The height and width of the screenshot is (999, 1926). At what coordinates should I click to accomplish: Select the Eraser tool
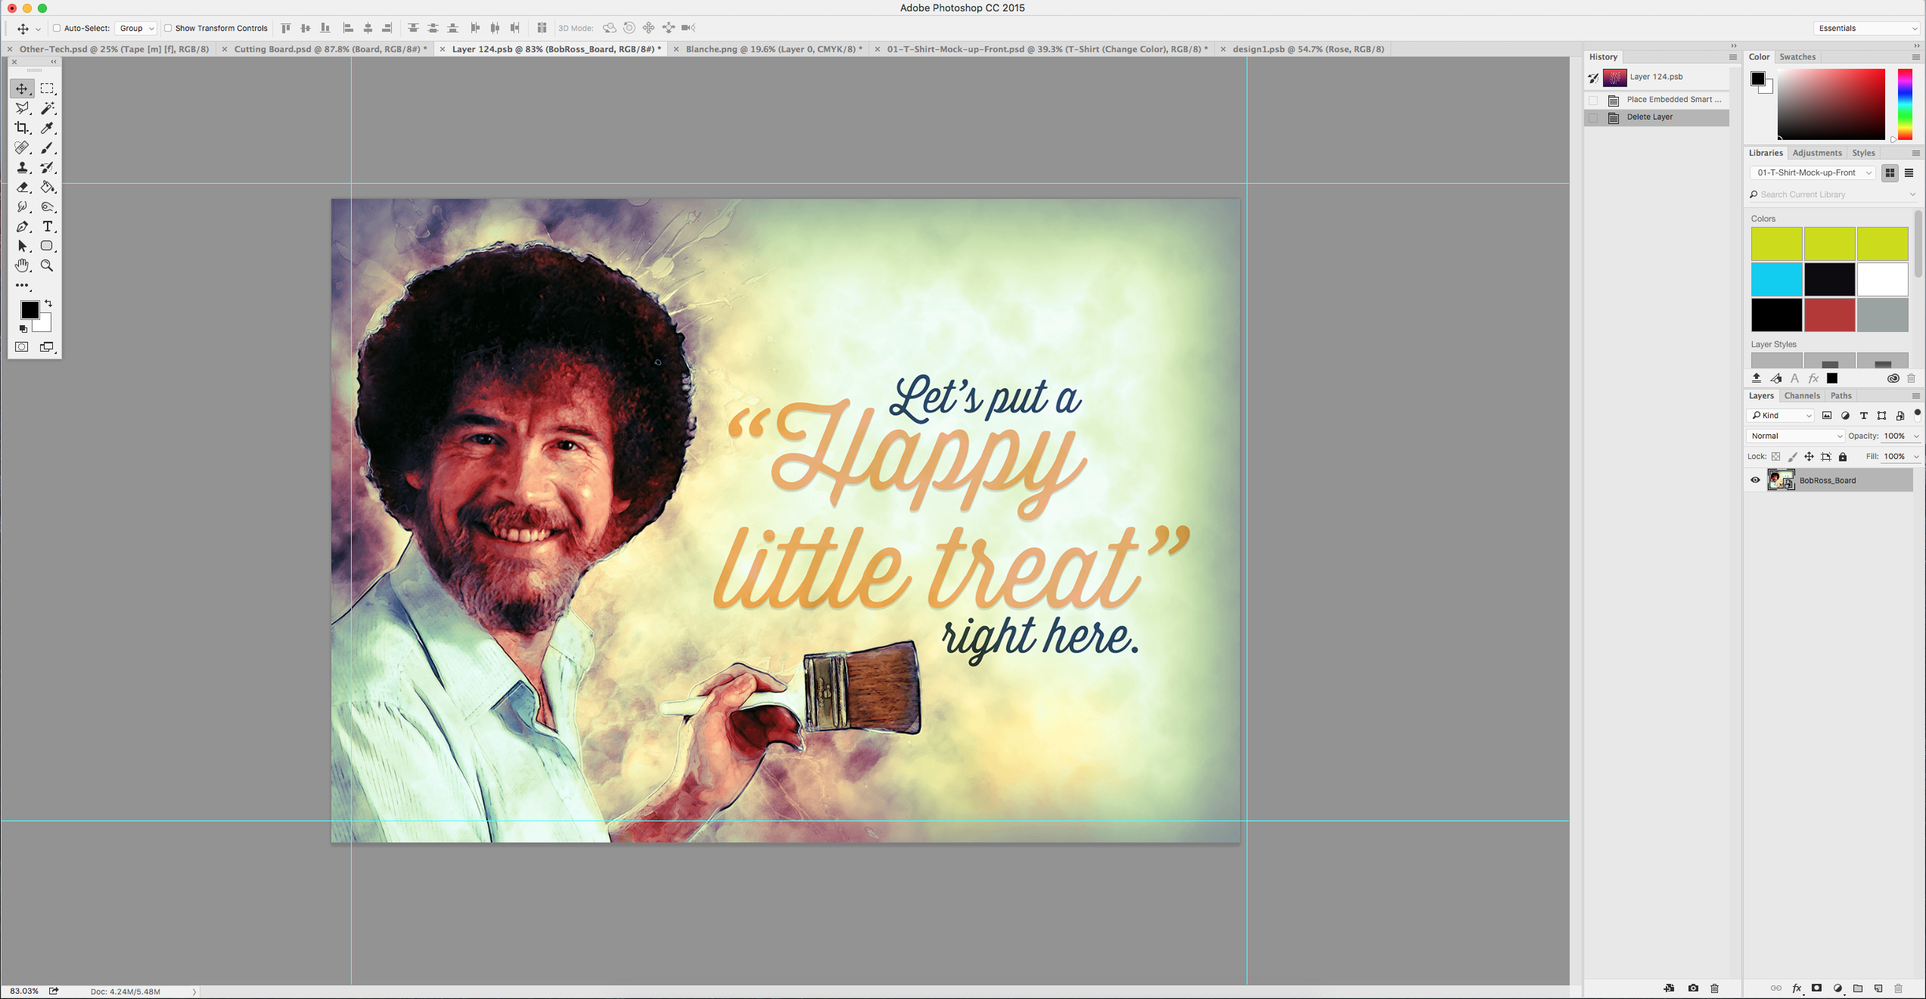pos(22,187)
